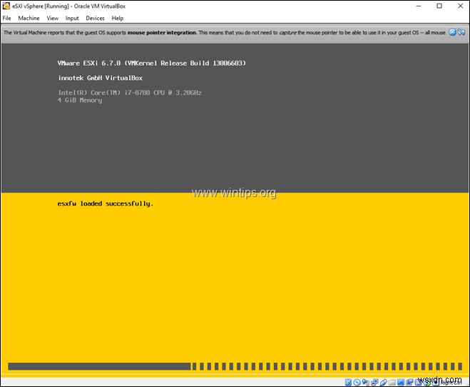
Task: Dismiss the mouse pointer integration notification
Action: (x=452, y=32)
